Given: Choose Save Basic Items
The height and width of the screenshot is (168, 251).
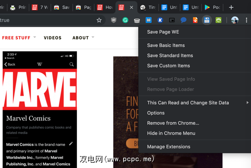Looking at the screenshot, I should (x=195, y=45).
